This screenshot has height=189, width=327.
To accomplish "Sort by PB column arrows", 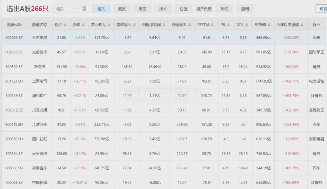I will click(x=228, y=25).
